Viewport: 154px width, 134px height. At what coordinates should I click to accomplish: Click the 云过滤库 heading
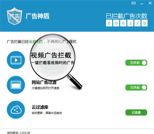(x=40, y=107)
